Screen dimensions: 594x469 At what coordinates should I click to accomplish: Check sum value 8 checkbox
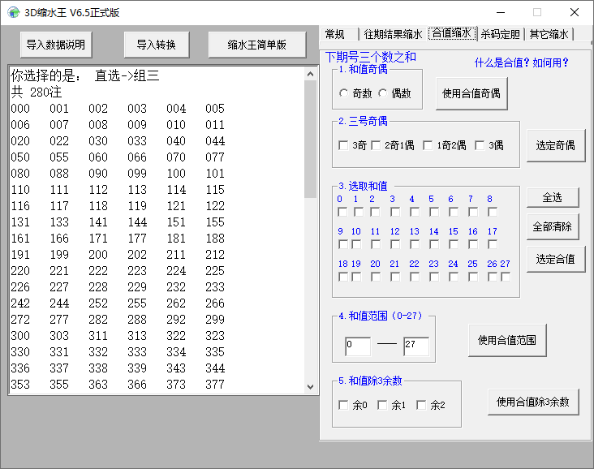pos(493,212)
